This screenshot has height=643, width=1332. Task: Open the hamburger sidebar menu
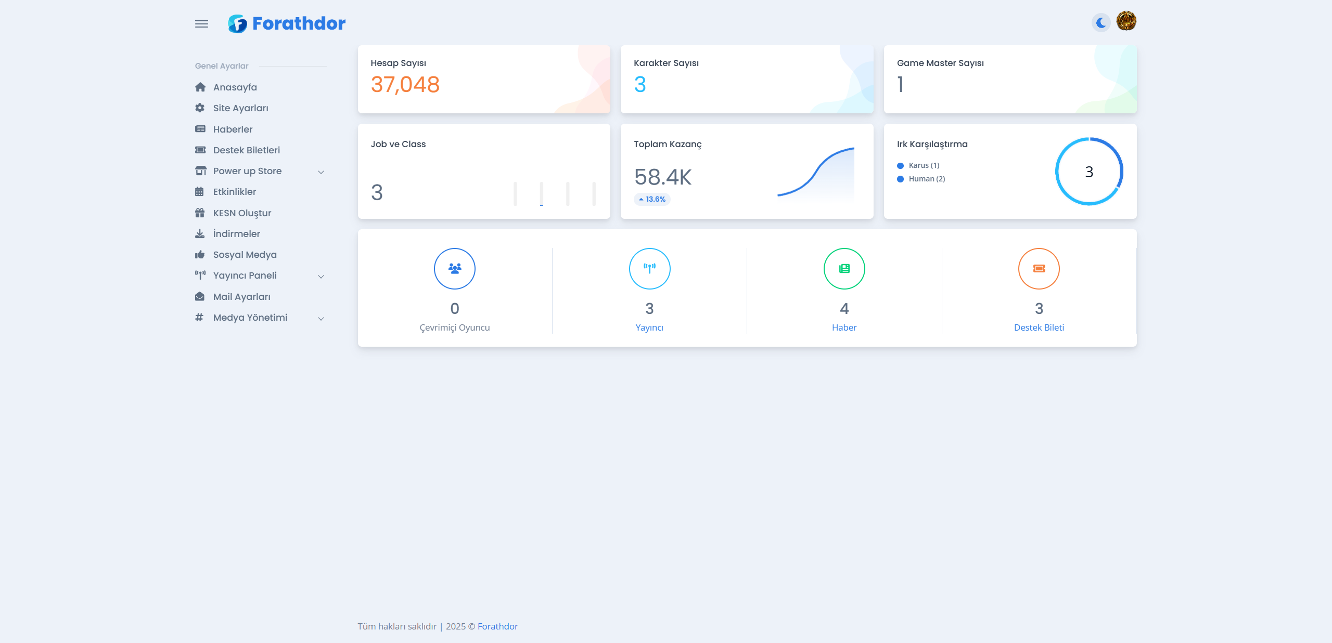(201, 24)
